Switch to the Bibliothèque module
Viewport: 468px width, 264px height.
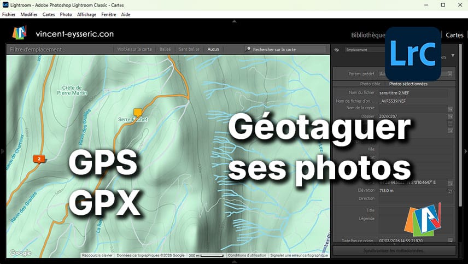tap(368, 35)
